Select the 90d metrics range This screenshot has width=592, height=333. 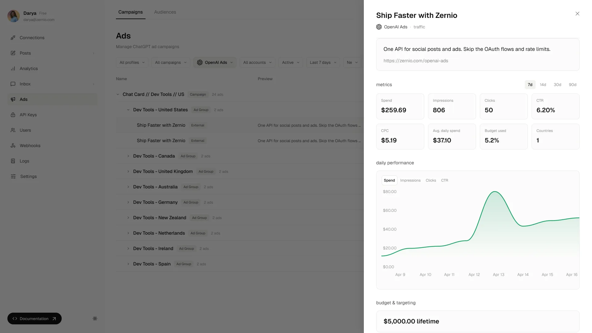pyautogui.click(x=573, y=84)
